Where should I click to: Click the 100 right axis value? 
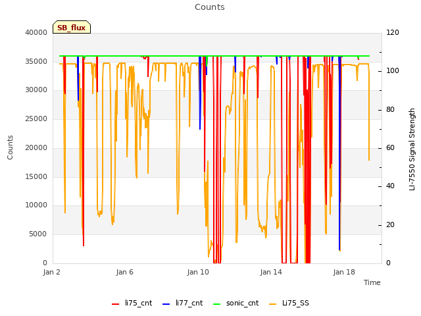tap(393, 70)
